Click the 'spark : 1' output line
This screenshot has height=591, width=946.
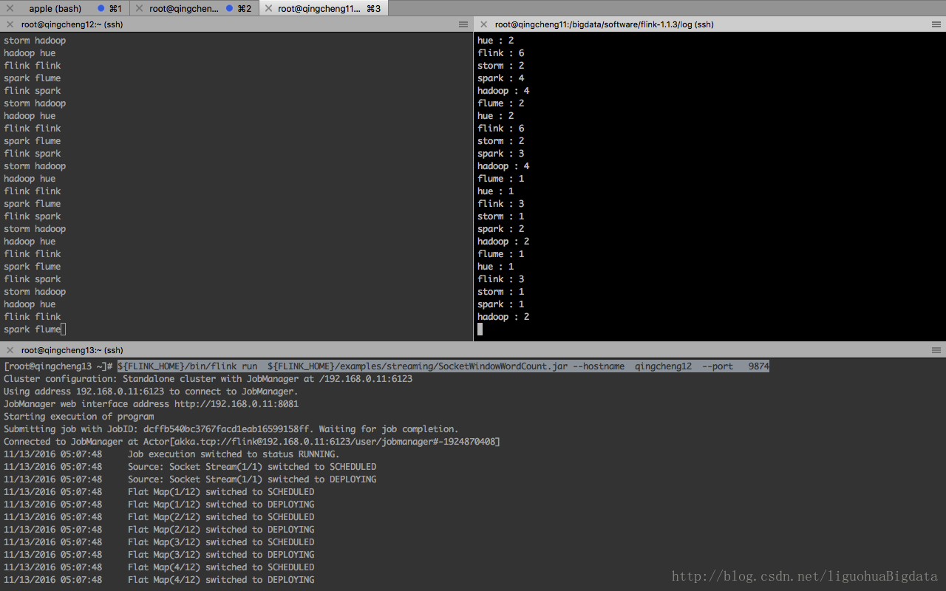pos(501,304)
